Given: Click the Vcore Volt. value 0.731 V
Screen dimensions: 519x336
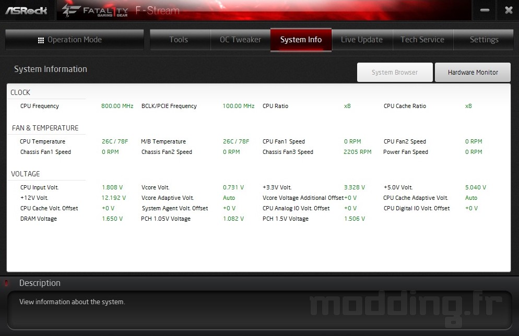Looking at the screenshot, I should [x=233, y=187].
